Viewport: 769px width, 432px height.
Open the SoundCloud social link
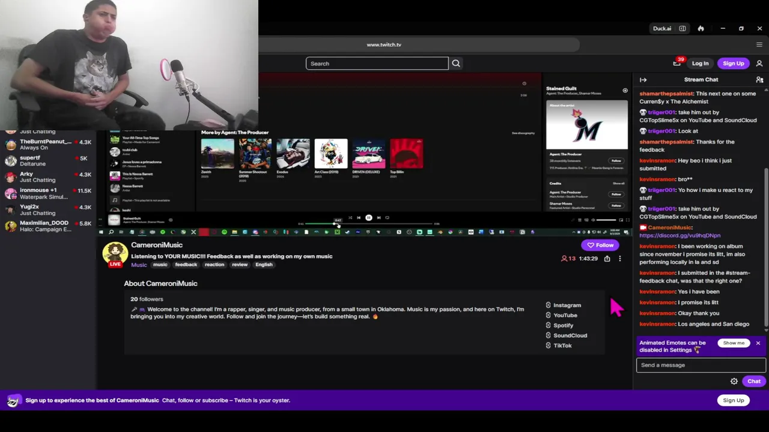(x=567, y=336)
